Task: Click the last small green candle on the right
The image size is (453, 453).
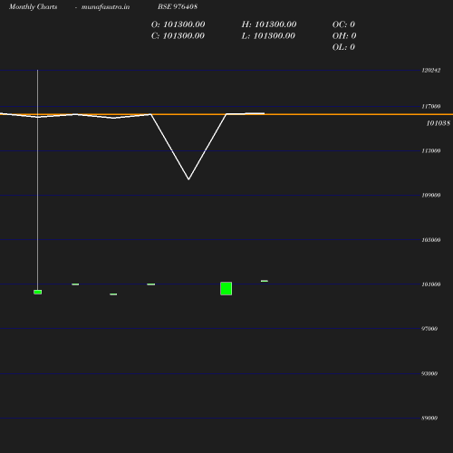Action: [x=265, y=281]
